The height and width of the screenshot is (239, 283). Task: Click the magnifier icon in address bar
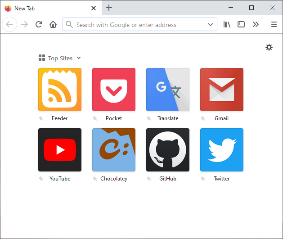(69, 24)
